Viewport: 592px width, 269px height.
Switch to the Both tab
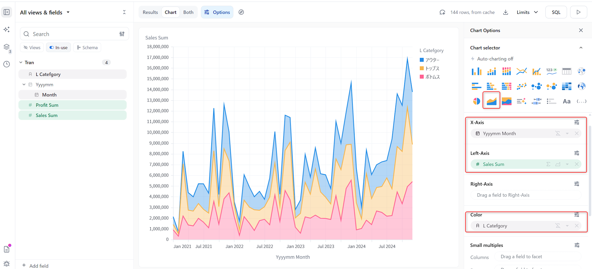click(188, 12)
